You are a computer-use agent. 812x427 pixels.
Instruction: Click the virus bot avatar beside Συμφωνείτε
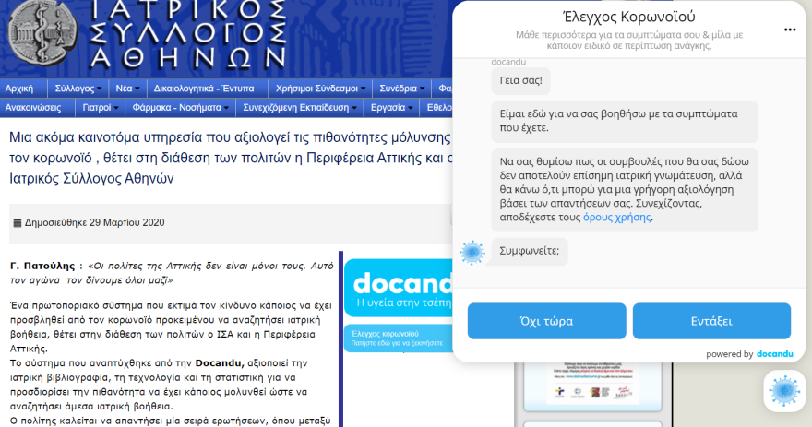pyautogui.click(x=472, y=252)
